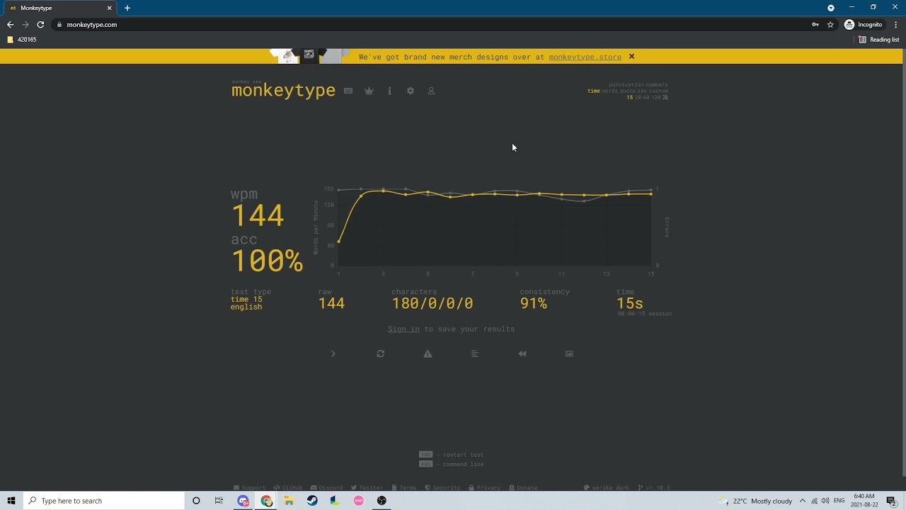906x510 pixels.
Task: Open Discord link in footer
Action: click(326, 487)
